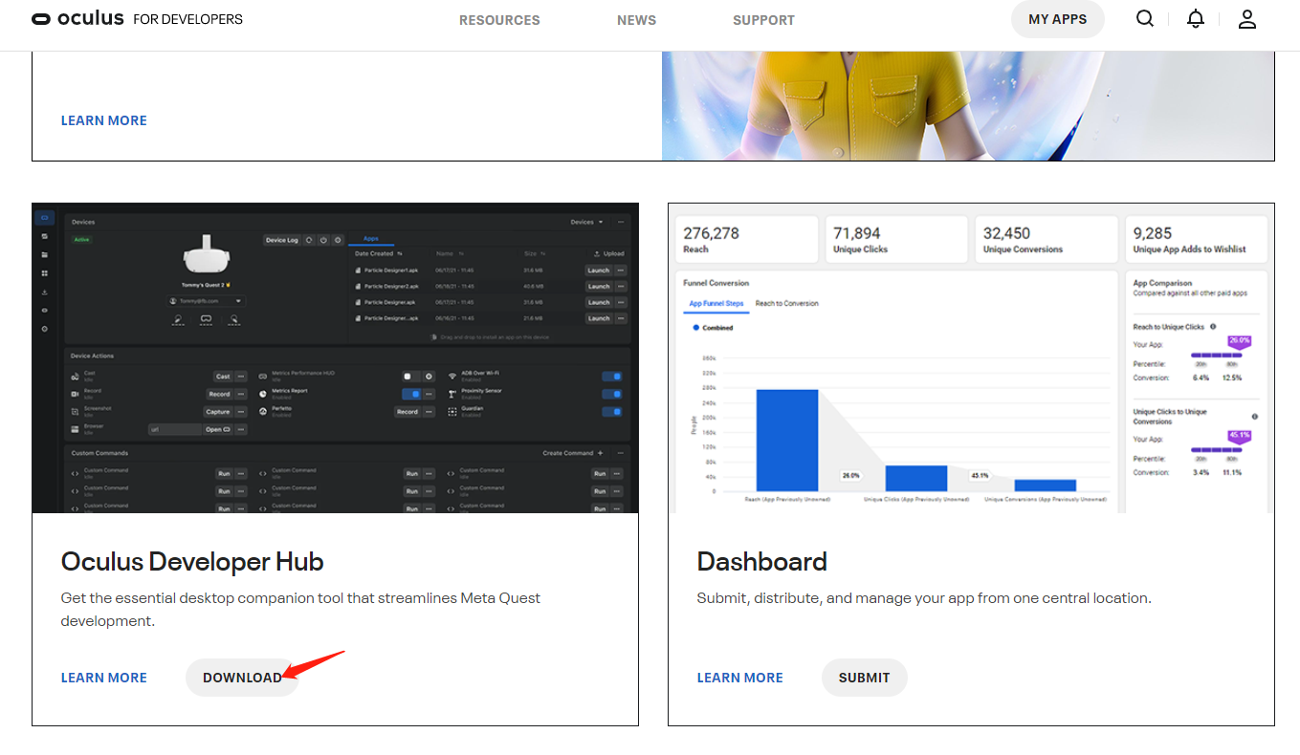Open the search icon in header
The width and height of the screenshot is (1300, 755).
[1145, 19]
